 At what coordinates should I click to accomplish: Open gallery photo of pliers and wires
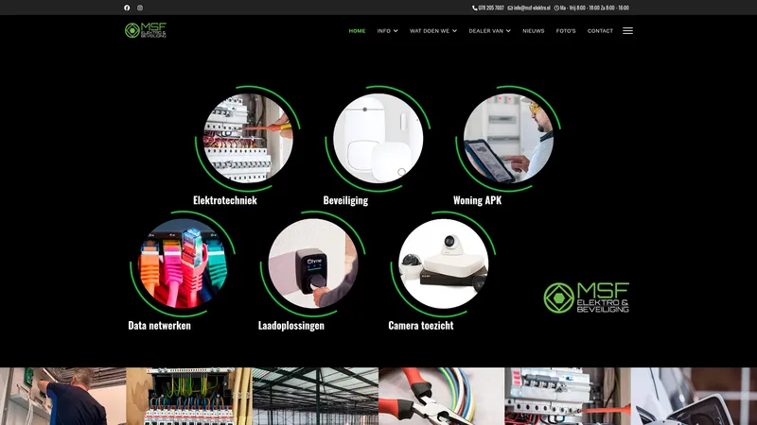coord(442,396)
